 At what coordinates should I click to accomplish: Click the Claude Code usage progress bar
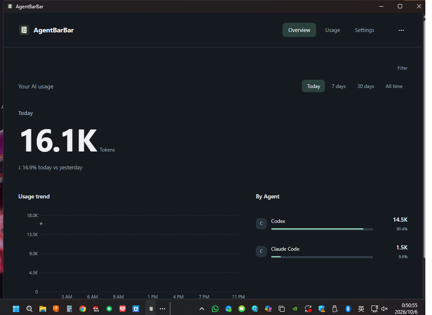322,257
